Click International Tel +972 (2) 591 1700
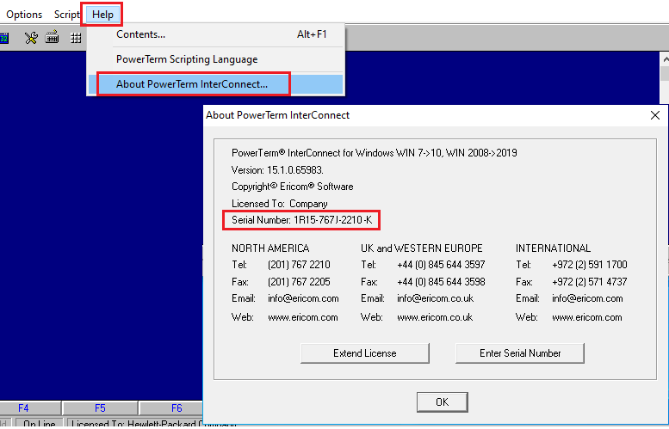 pyautogui.click(x=590, y=265)
